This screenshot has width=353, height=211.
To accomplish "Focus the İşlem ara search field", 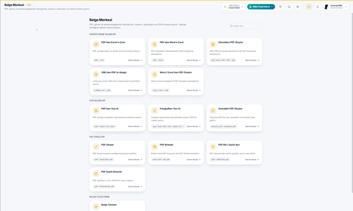I will tap(245, 26).
